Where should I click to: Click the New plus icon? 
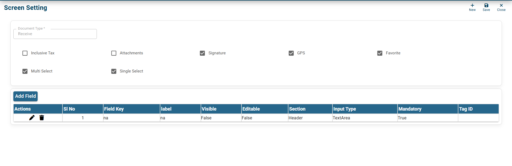[472, 6]
